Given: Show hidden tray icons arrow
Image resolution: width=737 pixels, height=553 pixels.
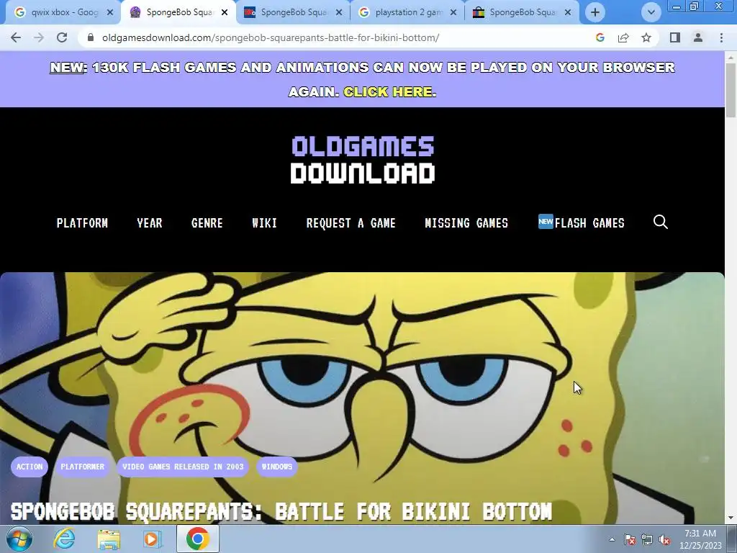Looking at the screenshot, I should [x=612, y=539].
